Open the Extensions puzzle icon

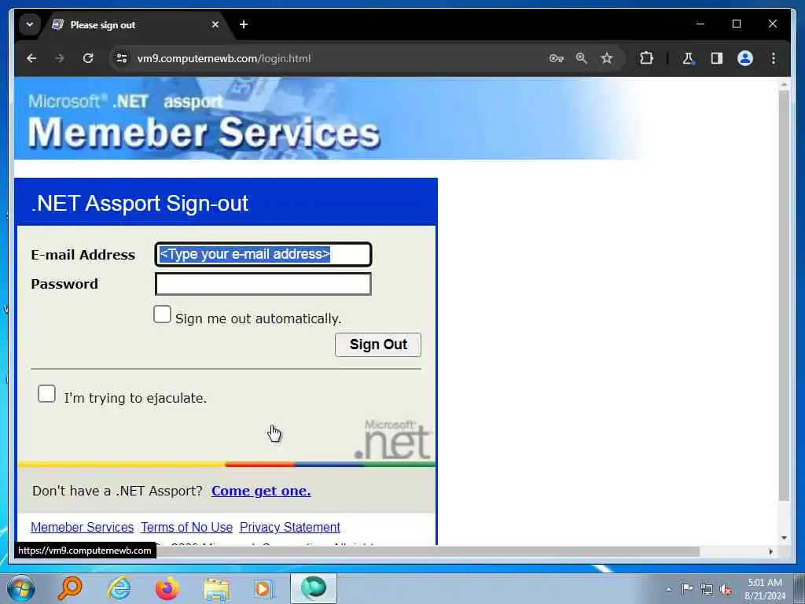646,58
